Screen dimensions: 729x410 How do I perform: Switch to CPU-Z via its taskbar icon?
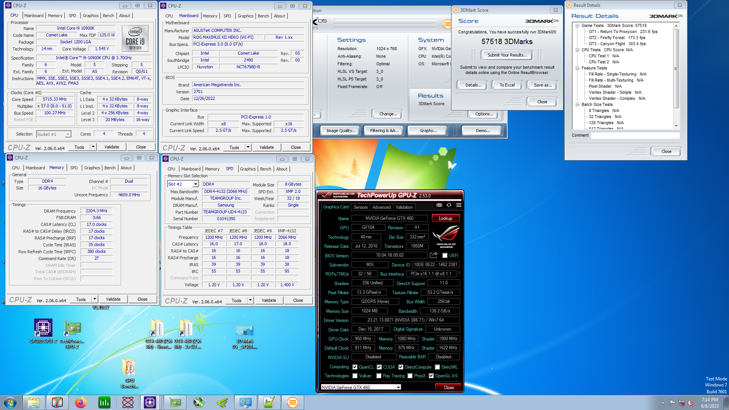point(150,402)
